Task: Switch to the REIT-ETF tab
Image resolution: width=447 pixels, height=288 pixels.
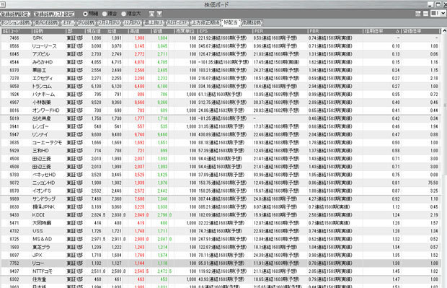Action: [x=178, y=22]
